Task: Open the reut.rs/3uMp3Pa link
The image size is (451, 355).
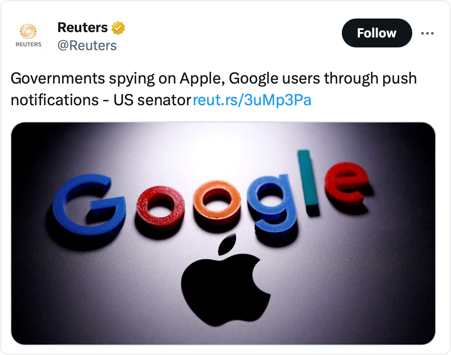Action: [252, 100]
